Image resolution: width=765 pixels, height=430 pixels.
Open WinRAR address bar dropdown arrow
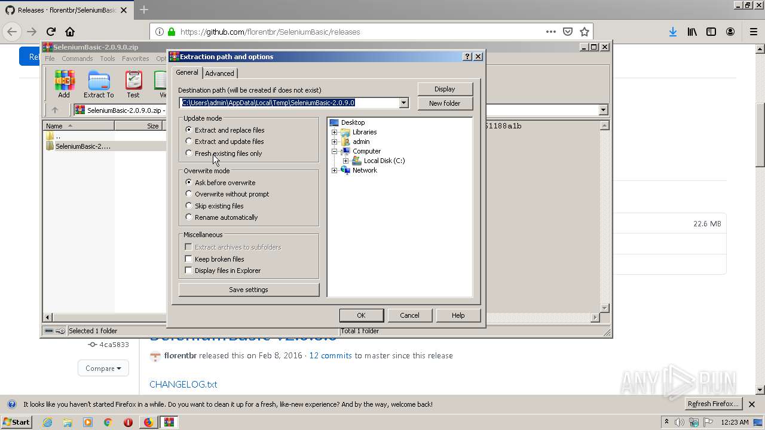(603, 110)
